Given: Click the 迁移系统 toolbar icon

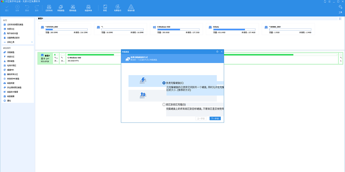Looking at the screenshot, I should point(49,8).
